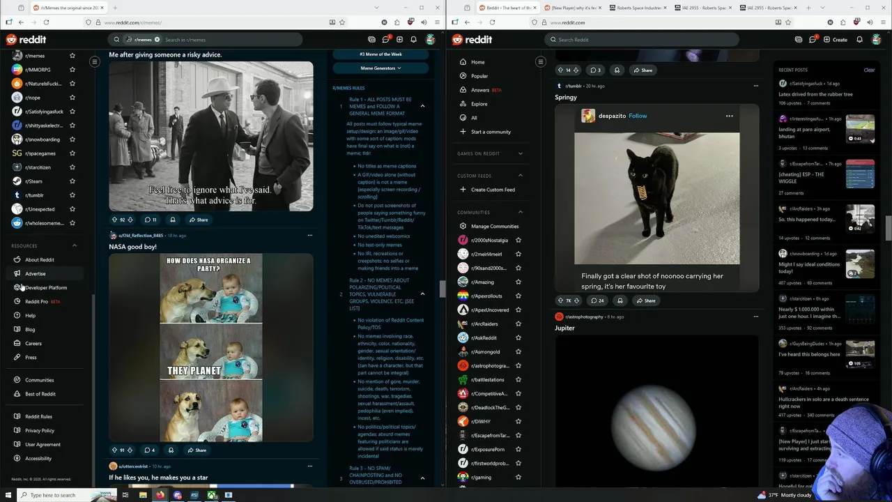Image resolution: width=892 pixels, height=502 pixels.
Task: Collapse the navigation sidebar in the right Reddit window
Action: (x=541, y=61)
